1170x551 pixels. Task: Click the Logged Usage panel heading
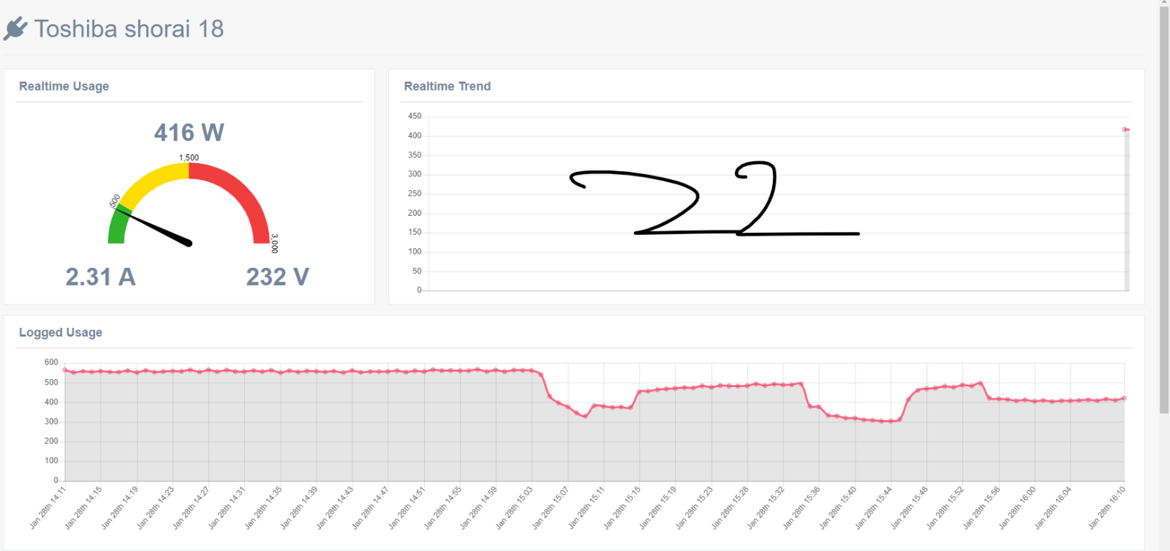coord(61,332)
